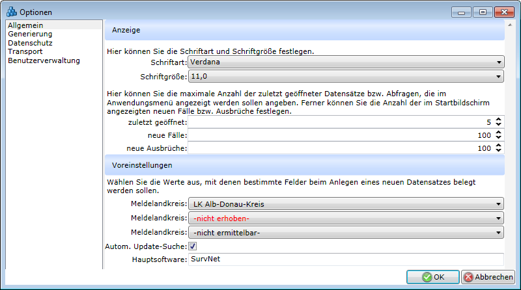Viewport: 521px width, 290px height.
Task: Decrease the 'neue Fälle' value with down arrow
Action: coord(498,138)
